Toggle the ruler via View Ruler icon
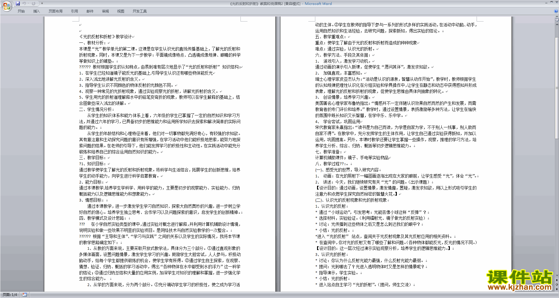 pos(557,20)
